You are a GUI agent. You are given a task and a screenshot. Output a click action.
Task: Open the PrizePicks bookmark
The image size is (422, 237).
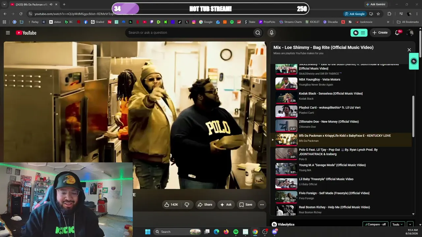click(267, 22)
